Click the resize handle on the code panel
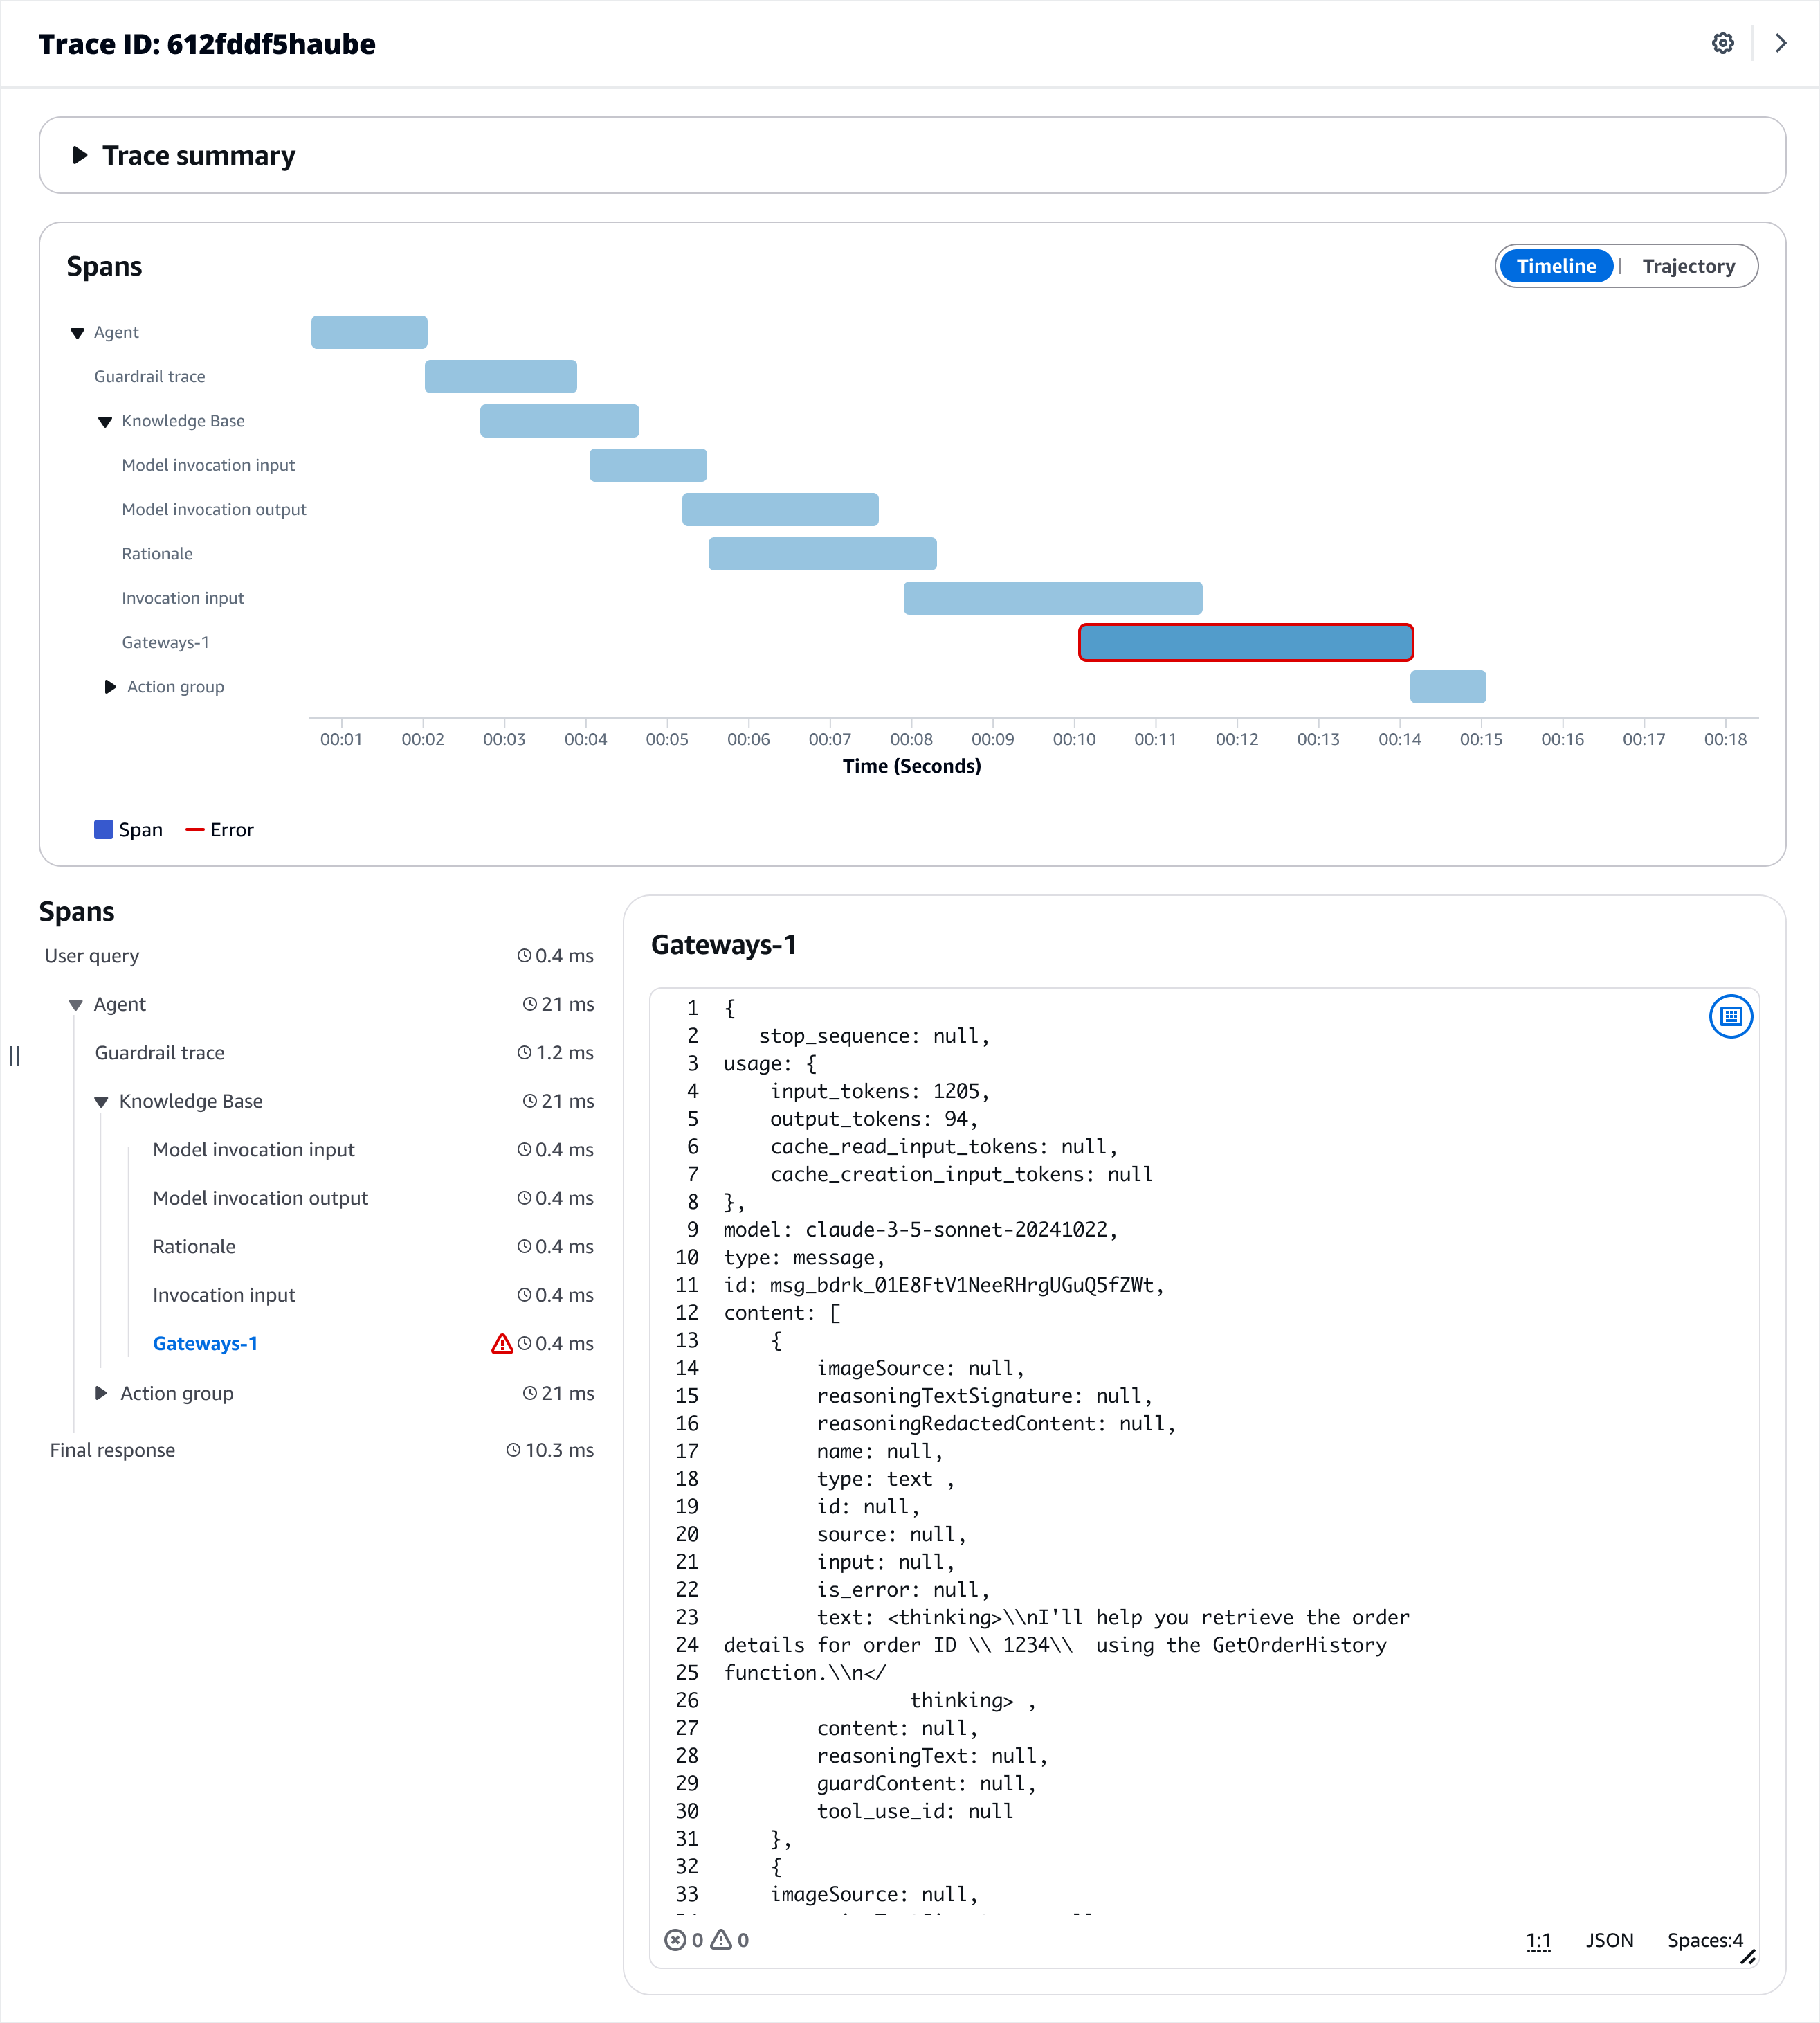This screenshot has width=1820, height=2023. click(x=1749, y=1957)
